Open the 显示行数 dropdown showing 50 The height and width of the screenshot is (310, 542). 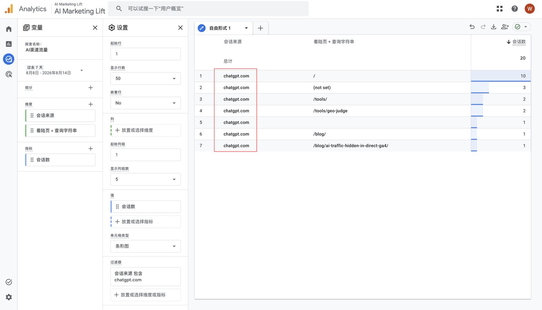click(x=146, y=78)
